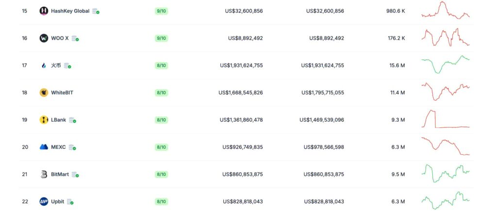Click the 8/10 trust score for LBank
The height and width of the screenshot is (211, 497).
coord(161,120)
